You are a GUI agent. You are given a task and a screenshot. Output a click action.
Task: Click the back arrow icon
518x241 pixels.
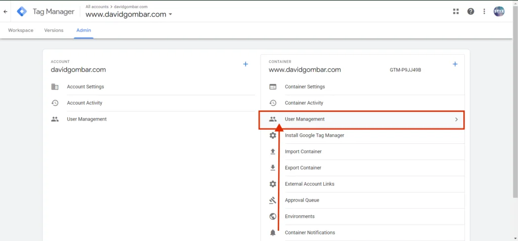pos(5,12)
